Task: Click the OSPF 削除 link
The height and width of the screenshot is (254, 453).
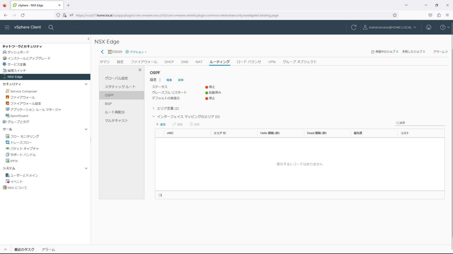Action: 181,80
